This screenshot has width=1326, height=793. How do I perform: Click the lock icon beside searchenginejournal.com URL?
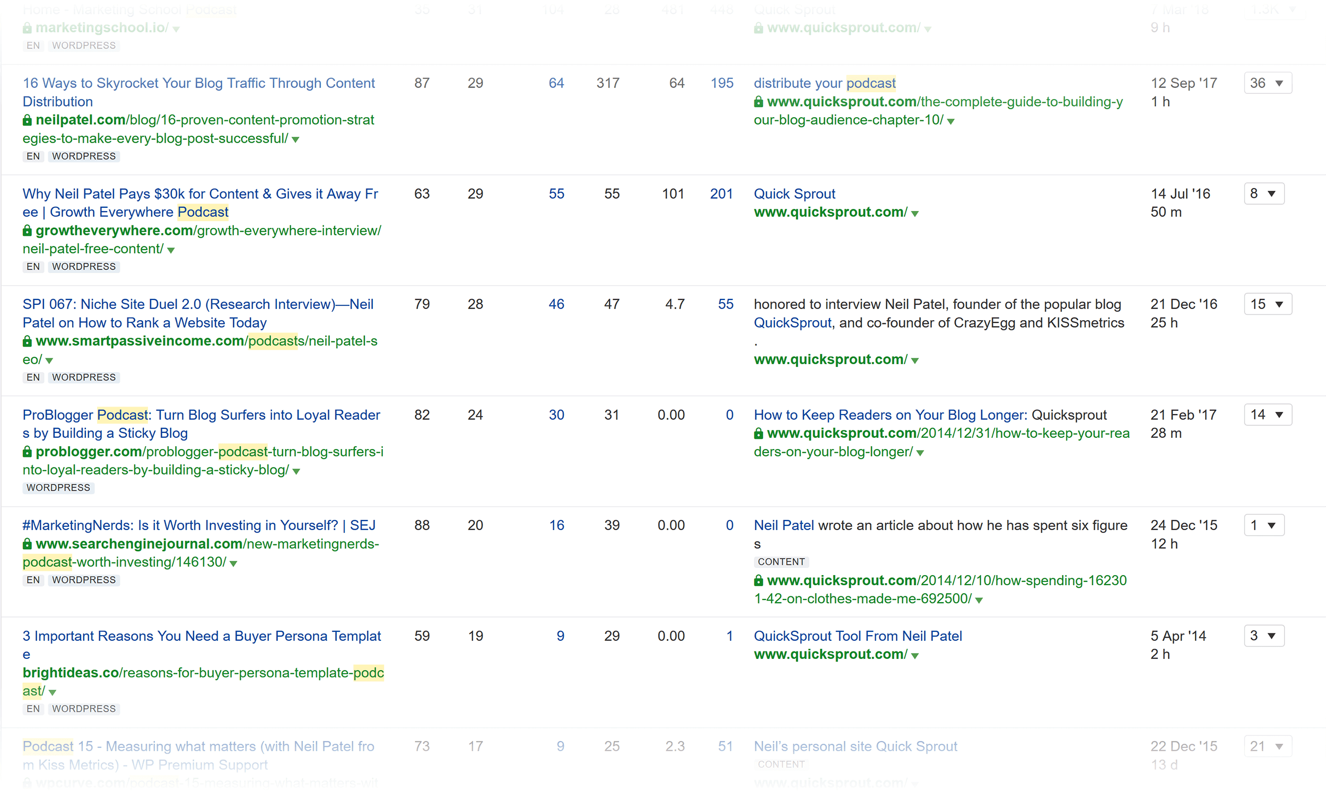pos(27,544)
